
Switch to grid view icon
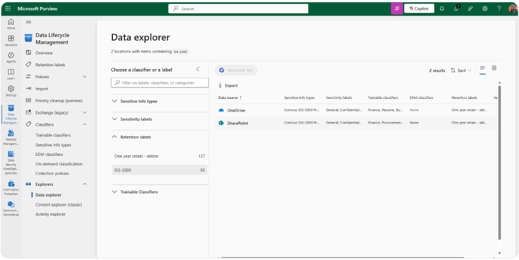(494, 68)
